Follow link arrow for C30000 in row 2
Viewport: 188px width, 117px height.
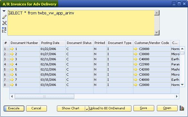point(136,54)
